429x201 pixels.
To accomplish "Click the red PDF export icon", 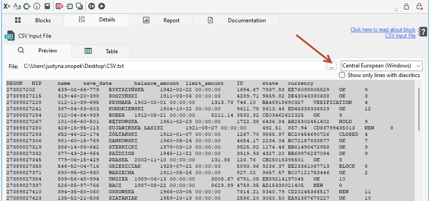I will point(59,6).
